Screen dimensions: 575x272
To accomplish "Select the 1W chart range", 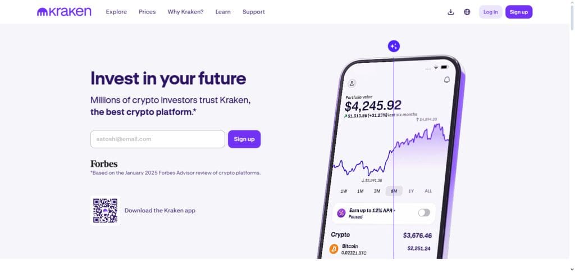I will (x=344, y=191).
